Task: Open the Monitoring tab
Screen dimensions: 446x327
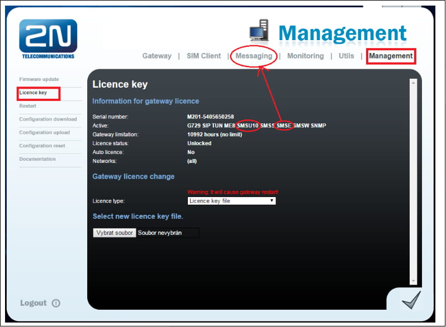Action: (306, 56)
